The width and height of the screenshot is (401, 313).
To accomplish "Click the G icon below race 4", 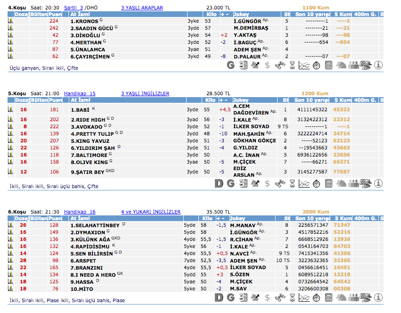I will pyautogui.click(x=230, y=66).
